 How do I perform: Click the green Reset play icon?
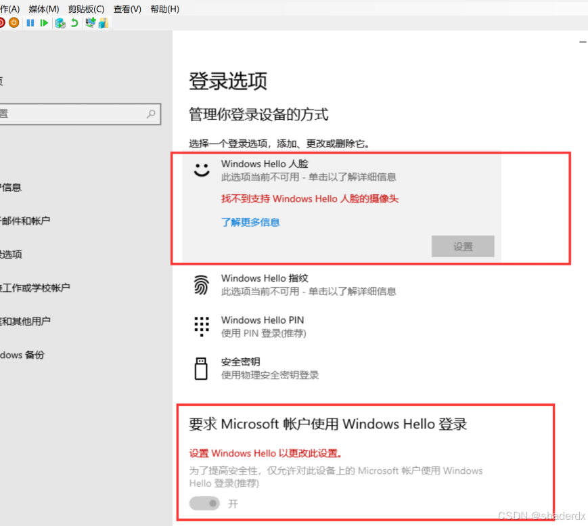click(x=44, y=23)
